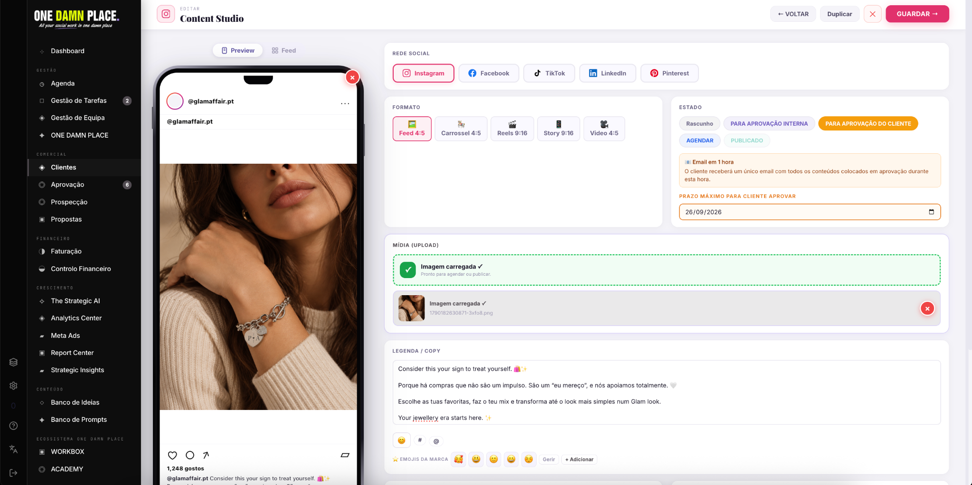Set status to Agendar
The height and width of the screenshot is (485, 972).
[x=699, y=140]
